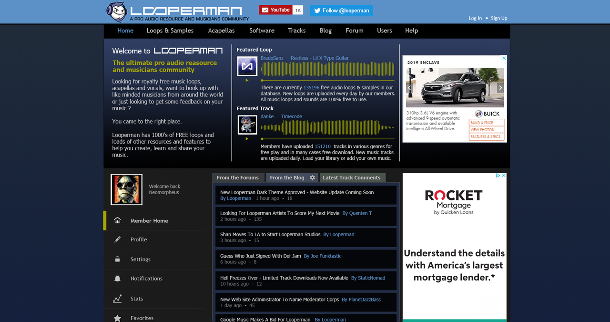Viewport: 610px width, 322px height.
Task: Click the Follow @looperman Twitter button
Action: click(342, 10)
